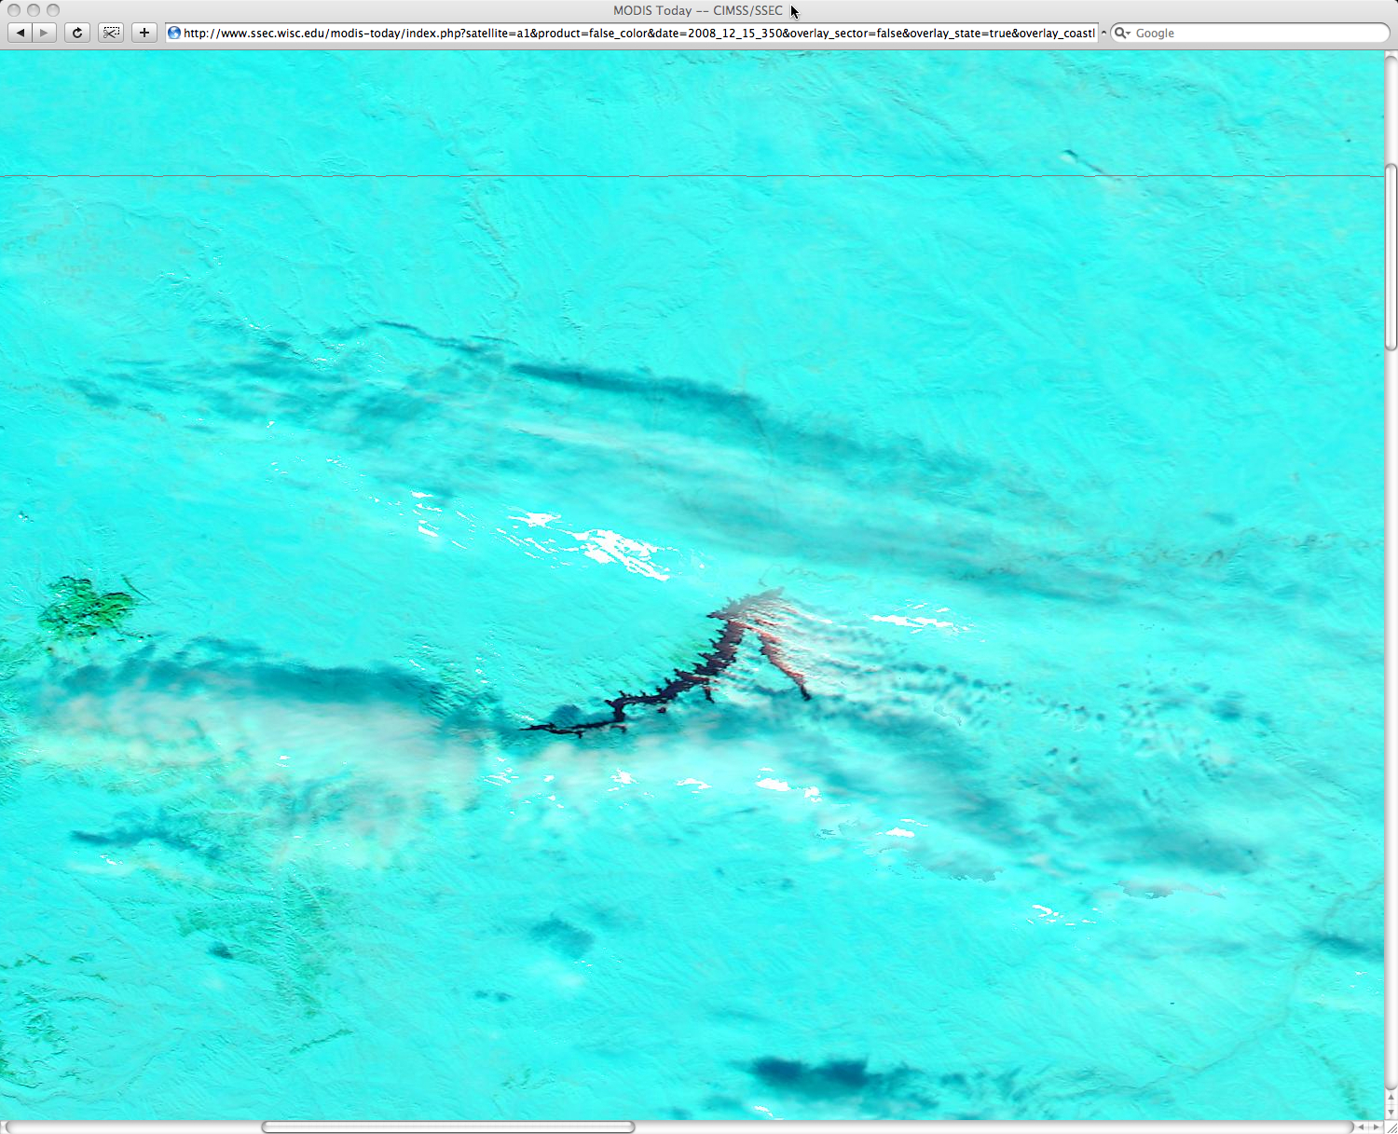This screenshot has width=1398, height=1134.
Task: Click the vertical scrollbar thumb
Action: [x=1391, y=257]
